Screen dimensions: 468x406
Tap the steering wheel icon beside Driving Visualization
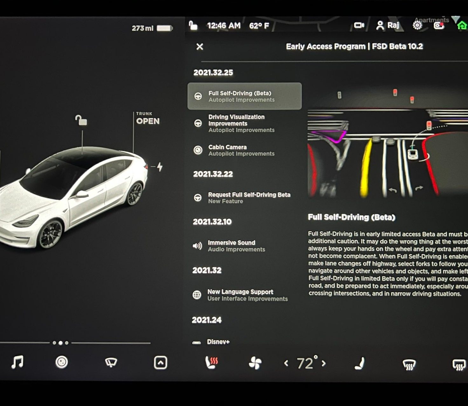point(198,123)
